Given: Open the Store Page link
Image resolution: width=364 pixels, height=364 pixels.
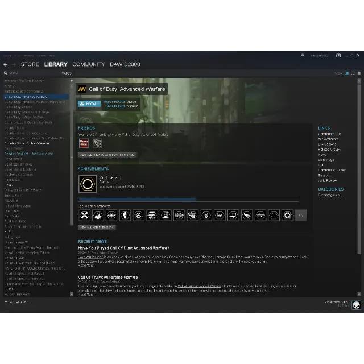Looking at the screenshot, I should (x=326, y=160).
